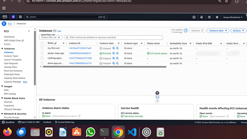
Task: Open Dashboard in EC2 sidebar
Action: coord(9,37)
